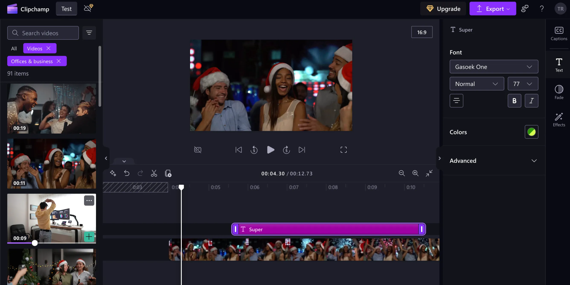
Task: Open the text alignment options
Action: click(456, 100)
